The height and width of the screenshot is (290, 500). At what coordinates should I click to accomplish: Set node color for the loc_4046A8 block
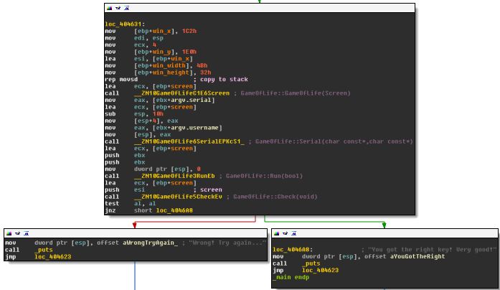tap(276, 233)
